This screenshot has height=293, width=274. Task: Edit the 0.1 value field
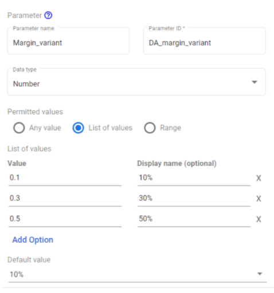coord(65,178)
